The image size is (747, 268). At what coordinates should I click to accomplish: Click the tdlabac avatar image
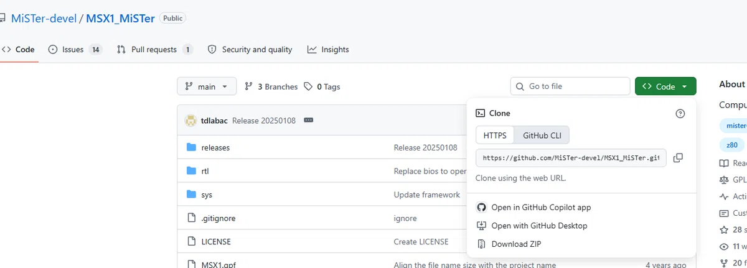191,120
